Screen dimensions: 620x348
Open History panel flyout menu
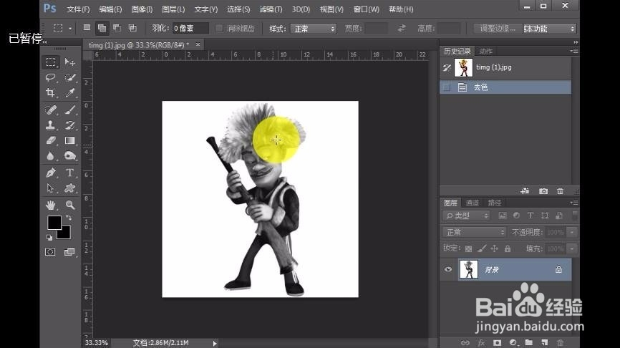click(574, 51)
